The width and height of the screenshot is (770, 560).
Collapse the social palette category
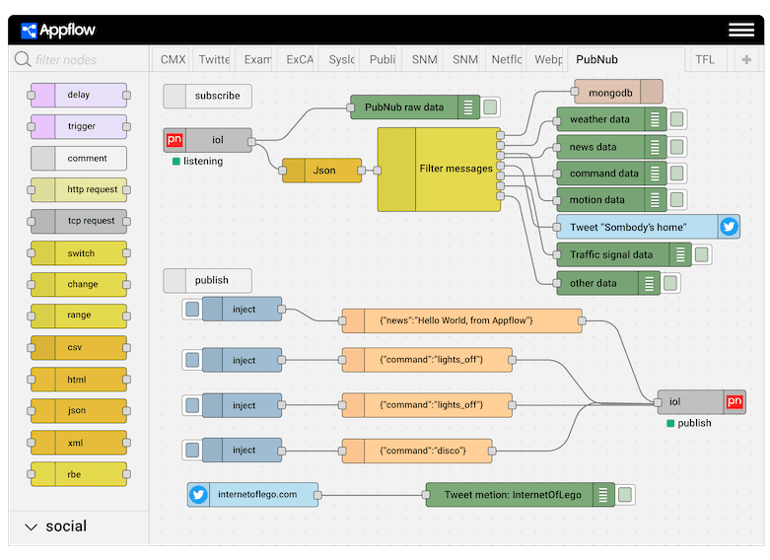coord(31,526)
